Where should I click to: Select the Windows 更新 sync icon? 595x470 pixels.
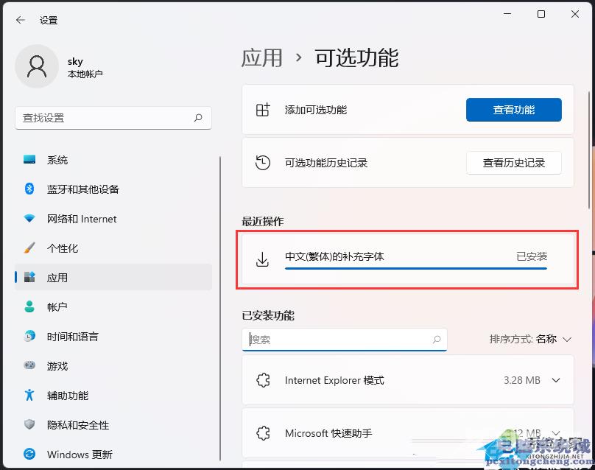(x=29, y=454)
